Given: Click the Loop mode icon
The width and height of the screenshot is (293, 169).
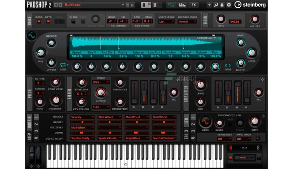Looking at the screenshot, I should tap(63, 65).
